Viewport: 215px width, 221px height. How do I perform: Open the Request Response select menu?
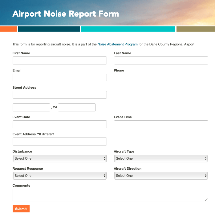click(60, 176)
